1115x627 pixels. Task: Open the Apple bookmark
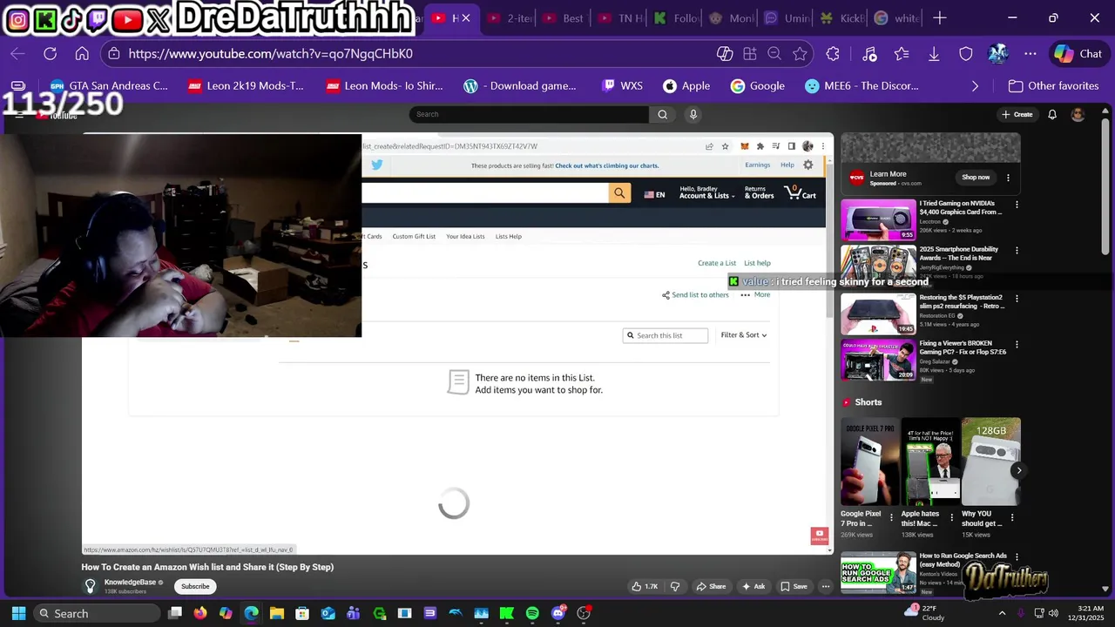[x=686, y=86]
